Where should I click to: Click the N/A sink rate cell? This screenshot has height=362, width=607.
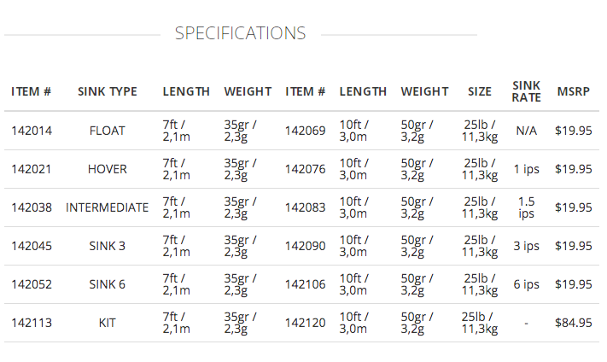(526, 131)
